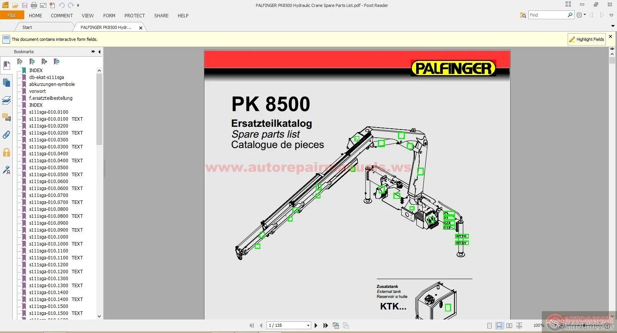Click bookmarks list scroll up arrow
The height and width of the screenshot is (333, 617).
[99, 71]
